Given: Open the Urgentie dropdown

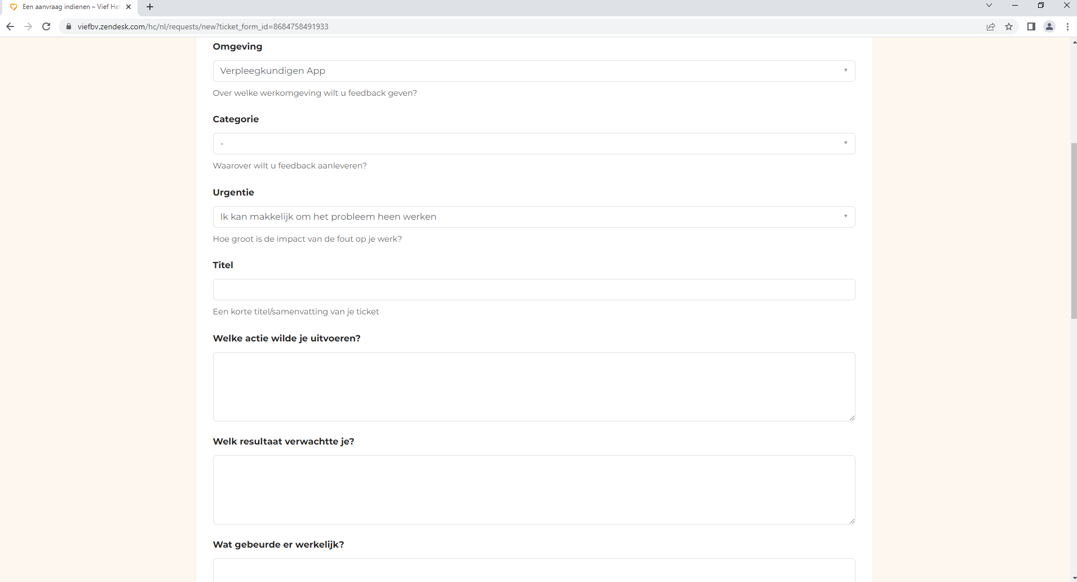Looking at the screenshot, I should [x=533, y=217].
